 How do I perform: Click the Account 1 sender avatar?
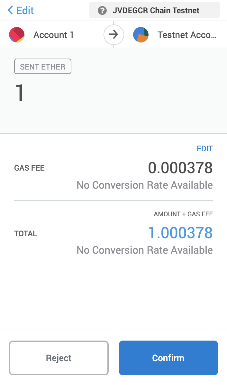point(17,35)
